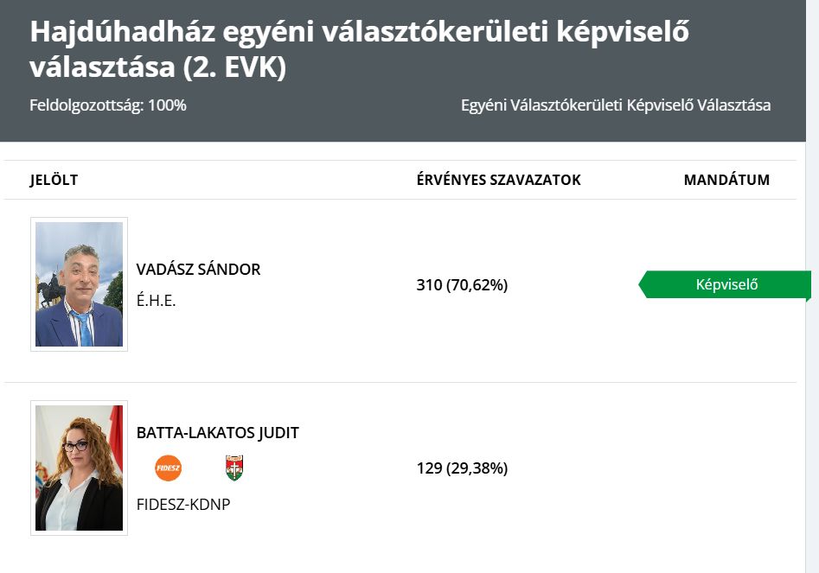Click the Feldolgozottság: 100% status text
The height and width of the screenshot is (573, 819).
108,105
